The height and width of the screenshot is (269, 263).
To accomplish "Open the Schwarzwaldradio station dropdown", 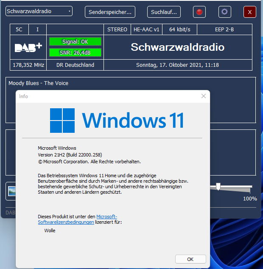I will tap(39, 11).
